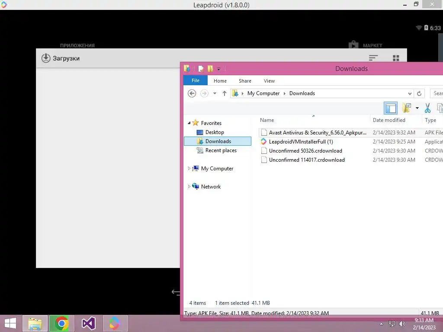This screenshot has height=332, width=443.
Task: Open the recent locations dropdown arrow
Action: [x=215, y=93]
